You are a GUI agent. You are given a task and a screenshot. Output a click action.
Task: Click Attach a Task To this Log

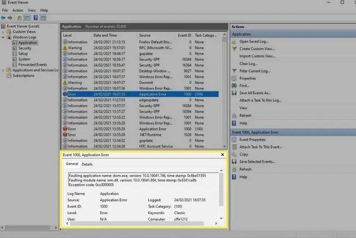pyautogui.click(x=260, y=100)
